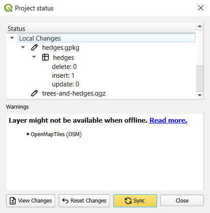Select the trees-and-hedges.qgz entry
Image resolution: width=210 pixels, height=213 pixels.
(74, 93)
